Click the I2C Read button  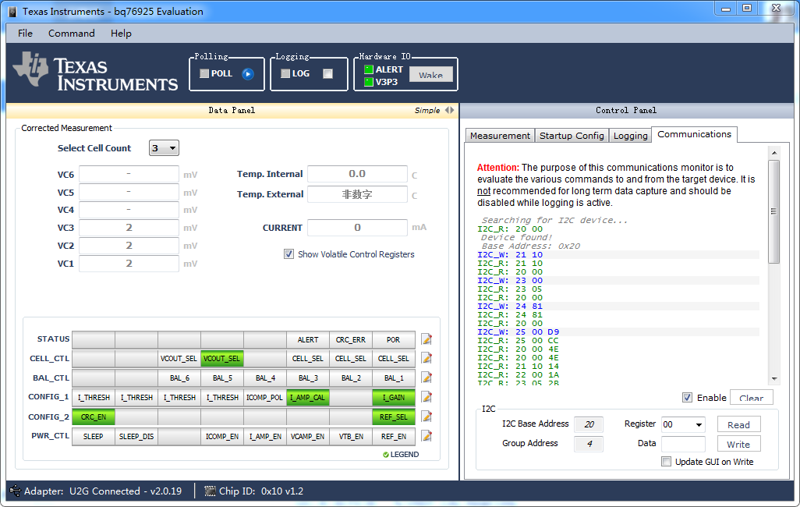tap(738, 425)
